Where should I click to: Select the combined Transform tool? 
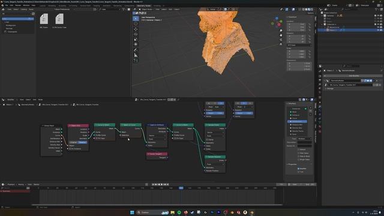(x=136, y=44)
